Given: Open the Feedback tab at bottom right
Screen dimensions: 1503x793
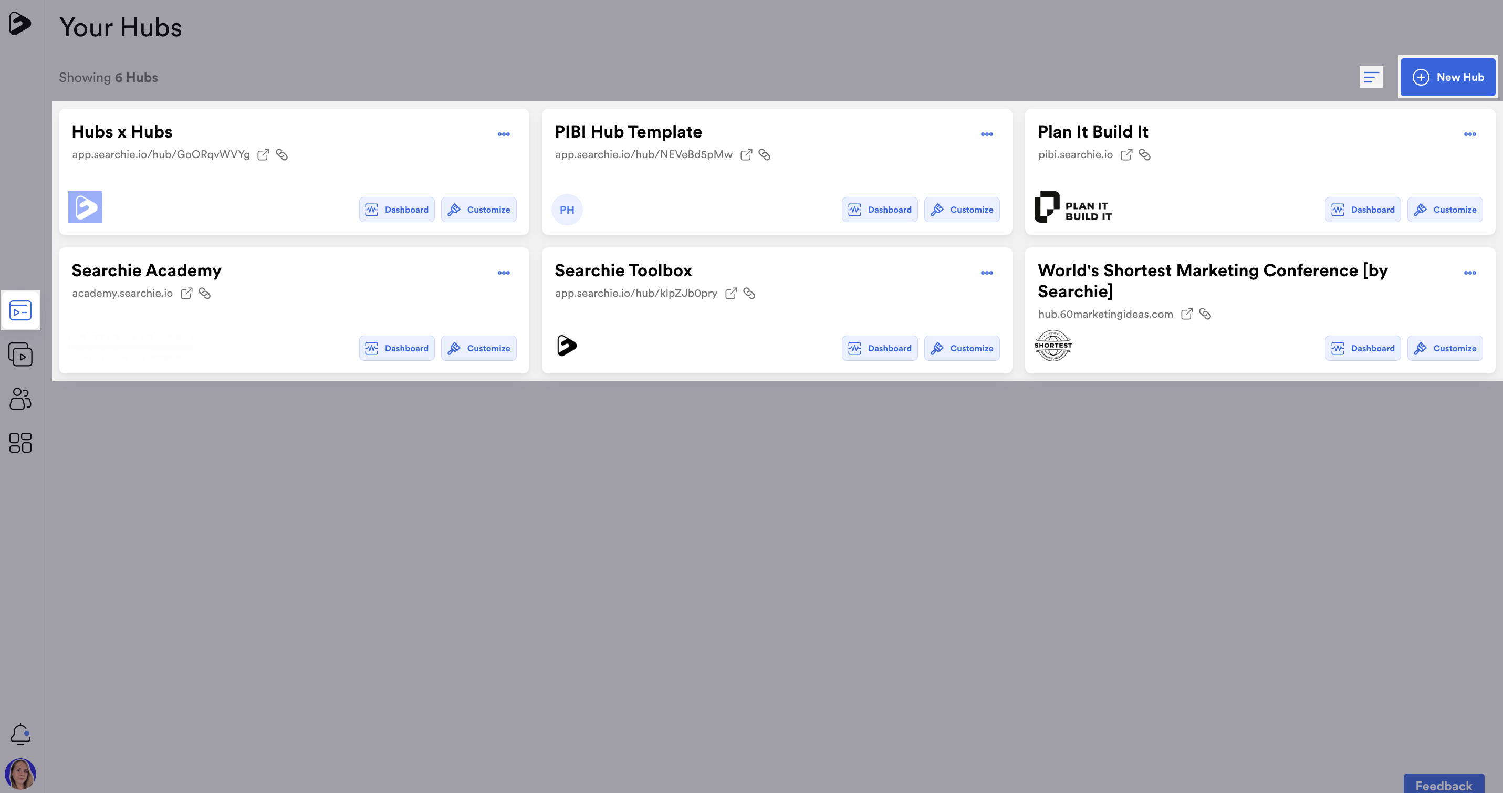Looking at the screenshot, I should [x=1444, y=784].
